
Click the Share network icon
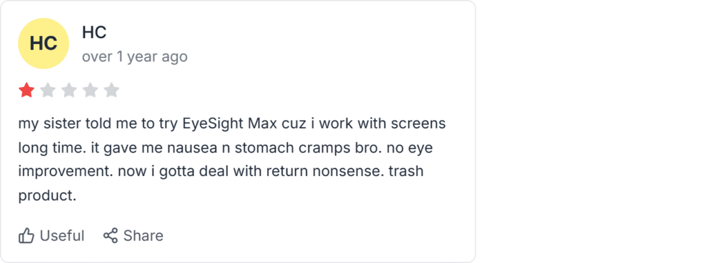pos(111,235)
